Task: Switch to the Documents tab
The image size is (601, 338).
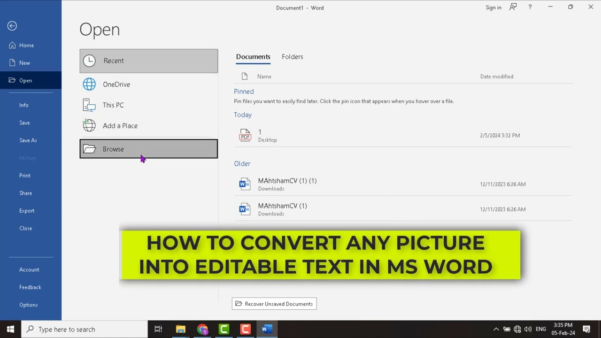Action: 253,57
